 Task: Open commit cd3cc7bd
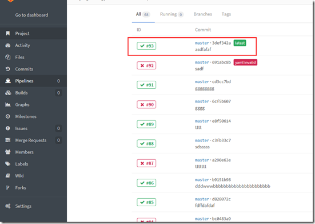(x=221, y=82)
